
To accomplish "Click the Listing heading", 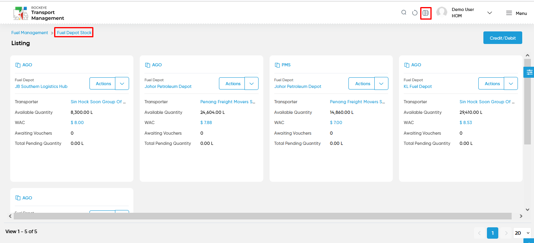I will pyautogui.click(x=20, y=43).
